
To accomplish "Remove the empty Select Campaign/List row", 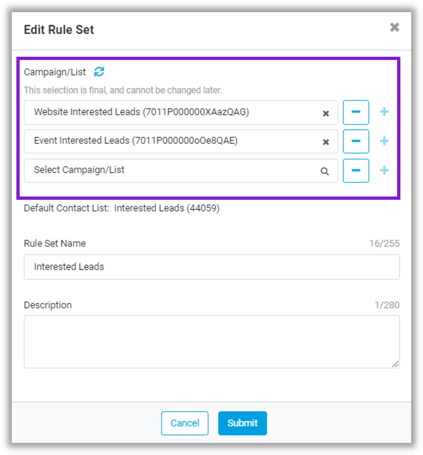I will click(x=356, y=171).
